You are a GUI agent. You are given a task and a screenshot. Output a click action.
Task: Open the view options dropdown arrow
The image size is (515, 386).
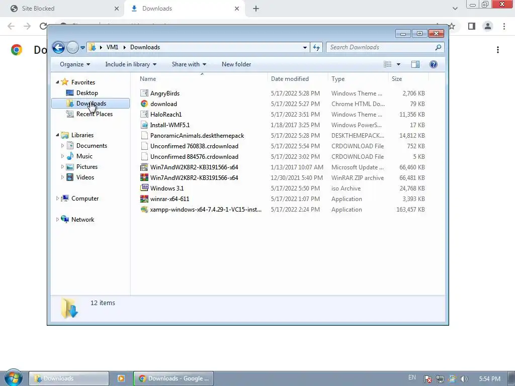pos(398,64)
